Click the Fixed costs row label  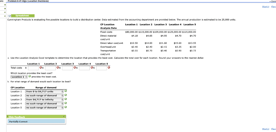pos(106,32)
